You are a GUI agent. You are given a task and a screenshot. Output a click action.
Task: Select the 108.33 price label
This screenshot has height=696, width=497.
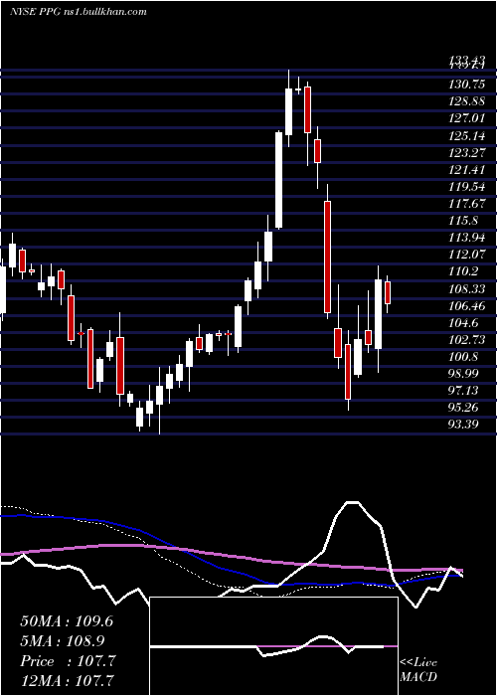(466, 288)
